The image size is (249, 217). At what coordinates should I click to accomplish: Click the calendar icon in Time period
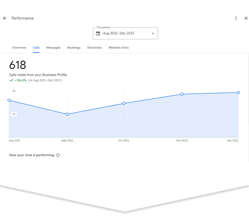tap(98, 34)
